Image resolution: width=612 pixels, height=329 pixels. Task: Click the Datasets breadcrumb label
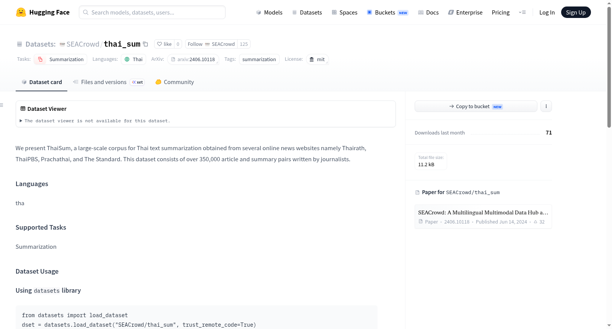(41, 44)
